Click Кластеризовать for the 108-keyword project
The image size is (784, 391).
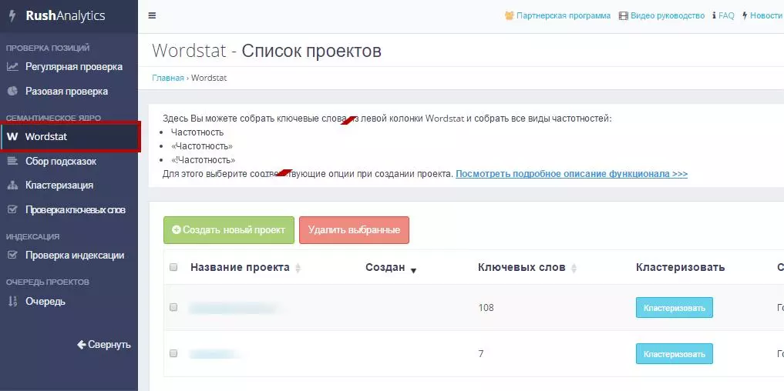[x=674, y=308]
